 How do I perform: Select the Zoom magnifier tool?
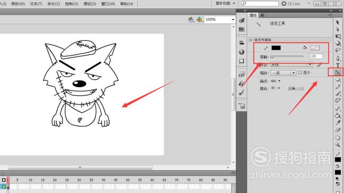click(338, 145)
